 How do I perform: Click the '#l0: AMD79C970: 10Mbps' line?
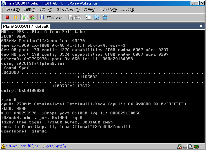coord(71,113)
